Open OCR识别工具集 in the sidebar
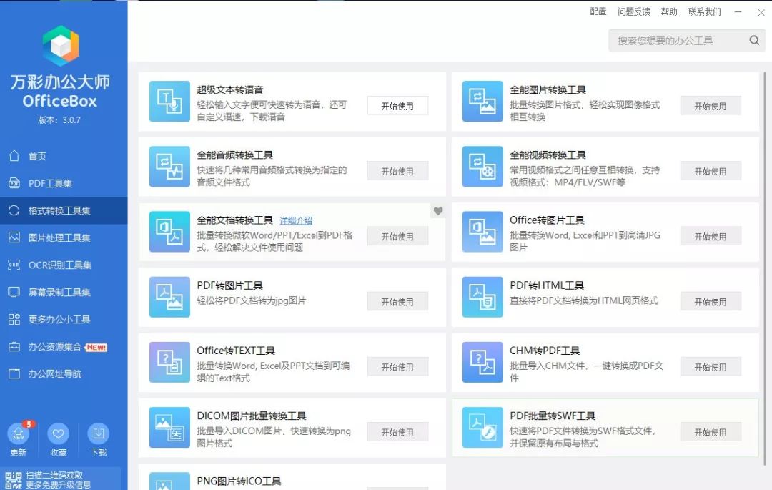This screenshot has height=490, width=772. 64,265
